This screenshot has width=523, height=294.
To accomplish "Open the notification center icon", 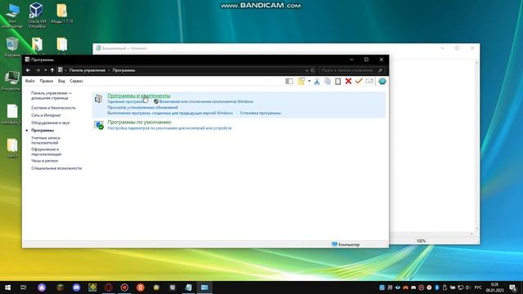I will (x=512, y=287).
